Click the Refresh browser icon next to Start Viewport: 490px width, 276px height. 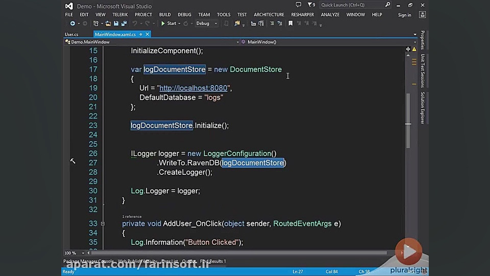(186, 24)
